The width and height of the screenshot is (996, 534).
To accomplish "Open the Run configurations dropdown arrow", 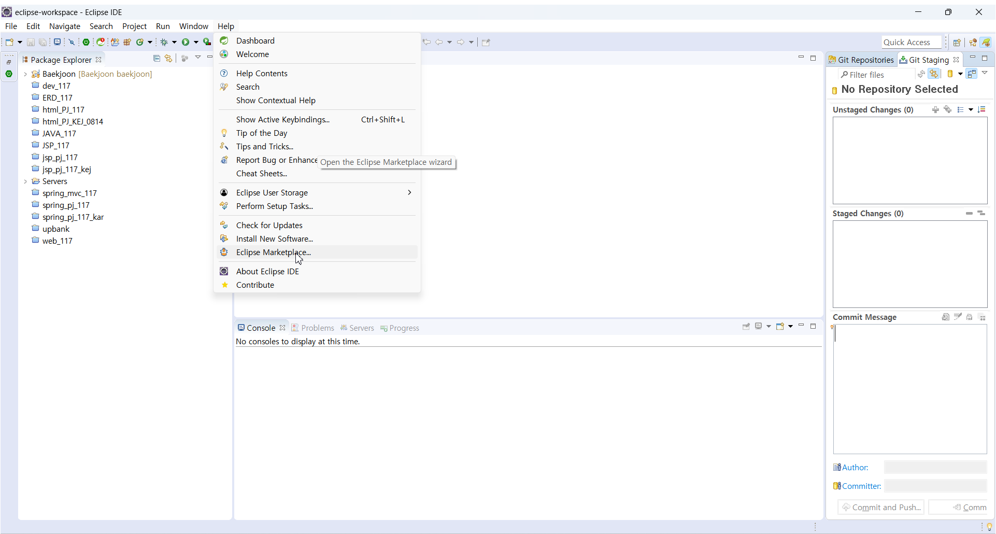I will 196,42.
